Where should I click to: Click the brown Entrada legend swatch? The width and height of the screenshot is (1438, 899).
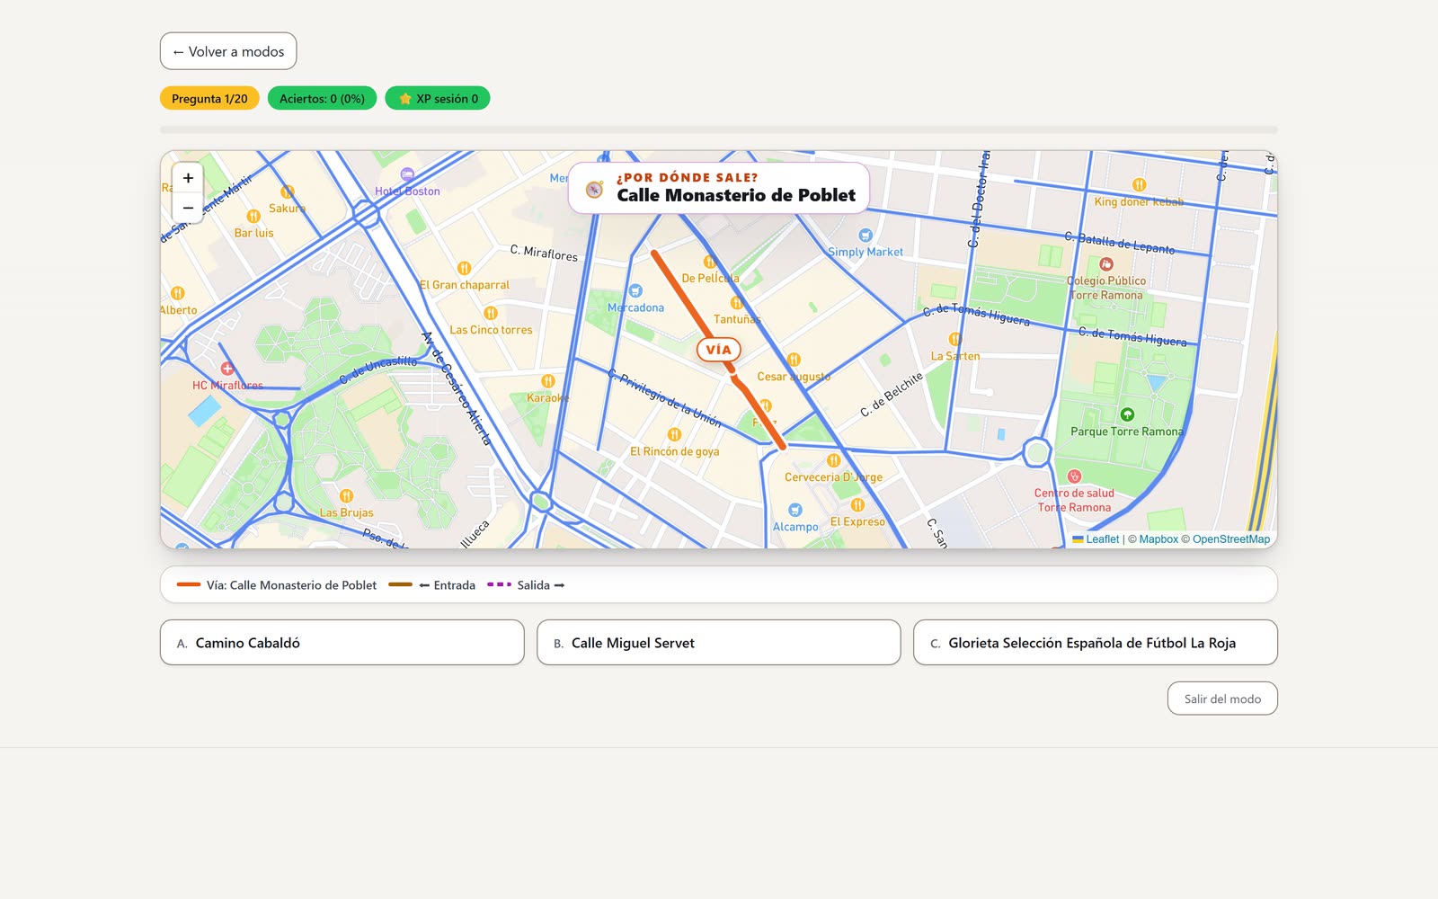(400, 584)
